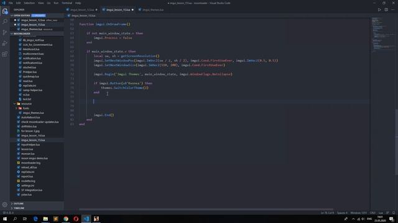The image size is (398, 223).
Task: Click Ln, Col position in status bar
Action: pyautogui.click(x=327, y=213)
